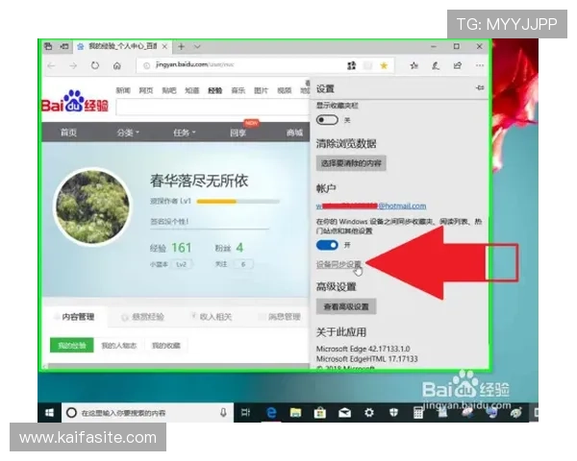Open the Edge favorites hub icon
Image resolution: width=577 pixels, height=461 pixels.
pyautogui.click(x=414, y=66)
